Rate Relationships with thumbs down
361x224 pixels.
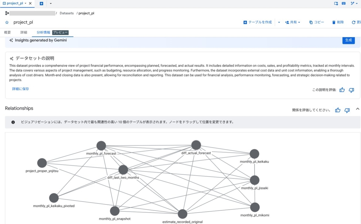tap(347, 110)
